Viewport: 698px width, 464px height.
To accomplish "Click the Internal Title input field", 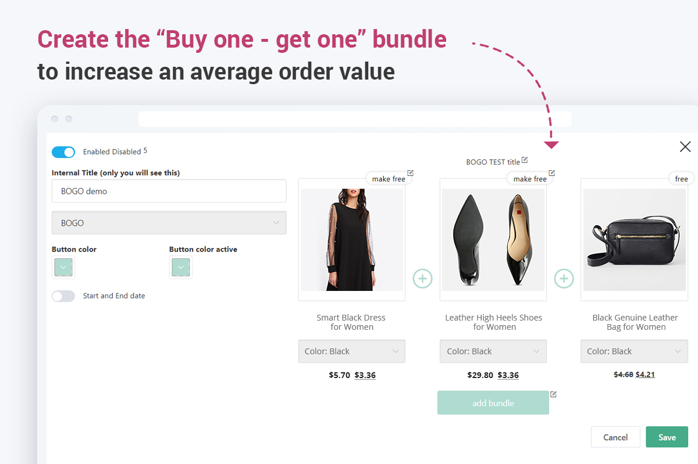I will [169, 191].
